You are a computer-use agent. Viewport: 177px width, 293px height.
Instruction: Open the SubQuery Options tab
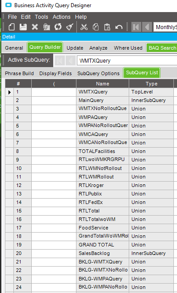point(98,73)
